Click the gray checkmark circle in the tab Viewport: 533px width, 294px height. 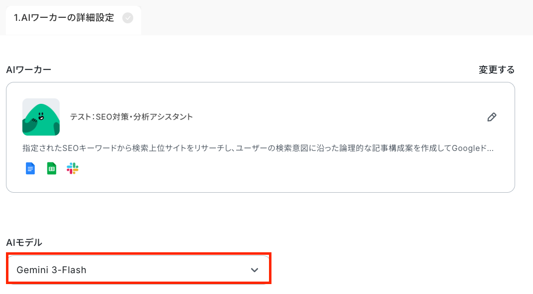(128, 18)
